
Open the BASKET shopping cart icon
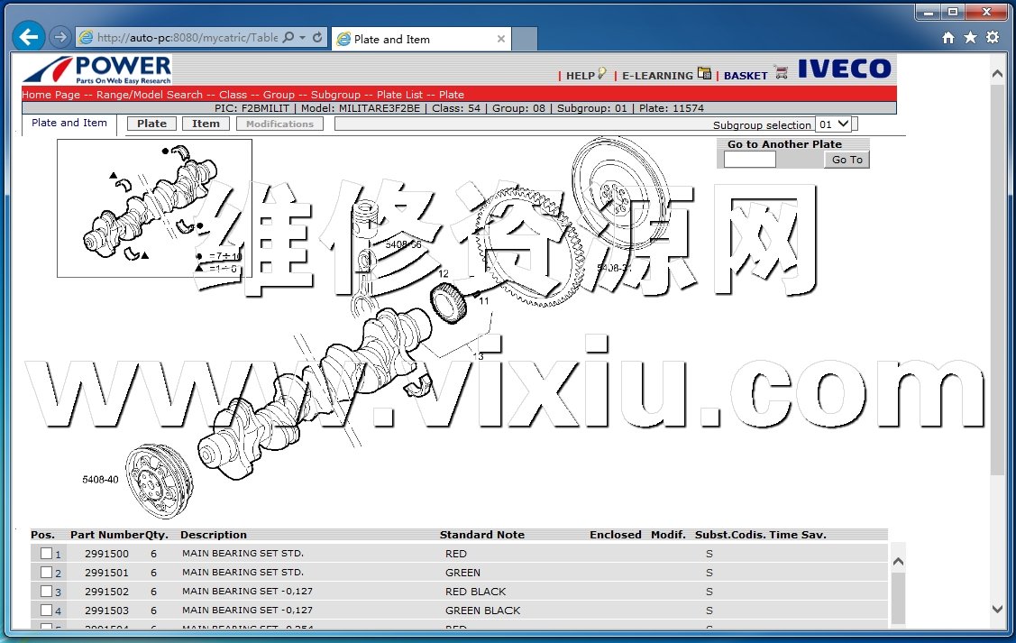coord(781,72)
